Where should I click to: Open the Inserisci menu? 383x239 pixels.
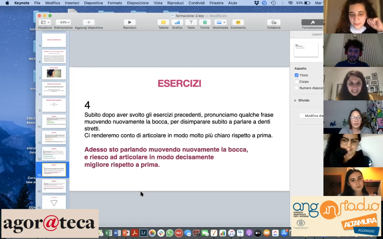[x=72, y=3]
